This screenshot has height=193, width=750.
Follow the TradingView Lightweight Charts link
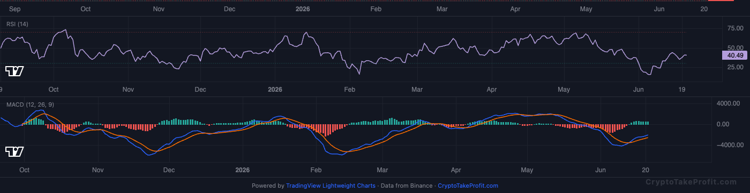click(x=331, y=186)
